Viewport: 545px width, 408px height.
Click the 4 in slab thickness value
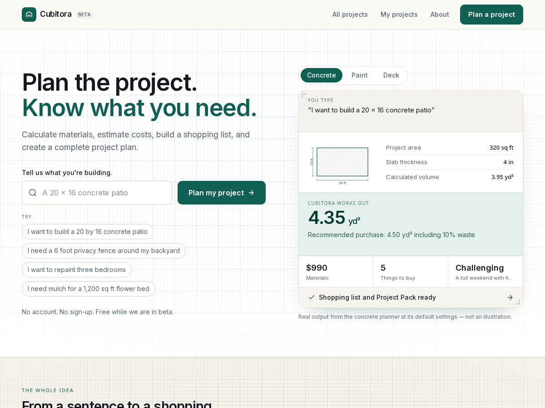pos(508,162)
